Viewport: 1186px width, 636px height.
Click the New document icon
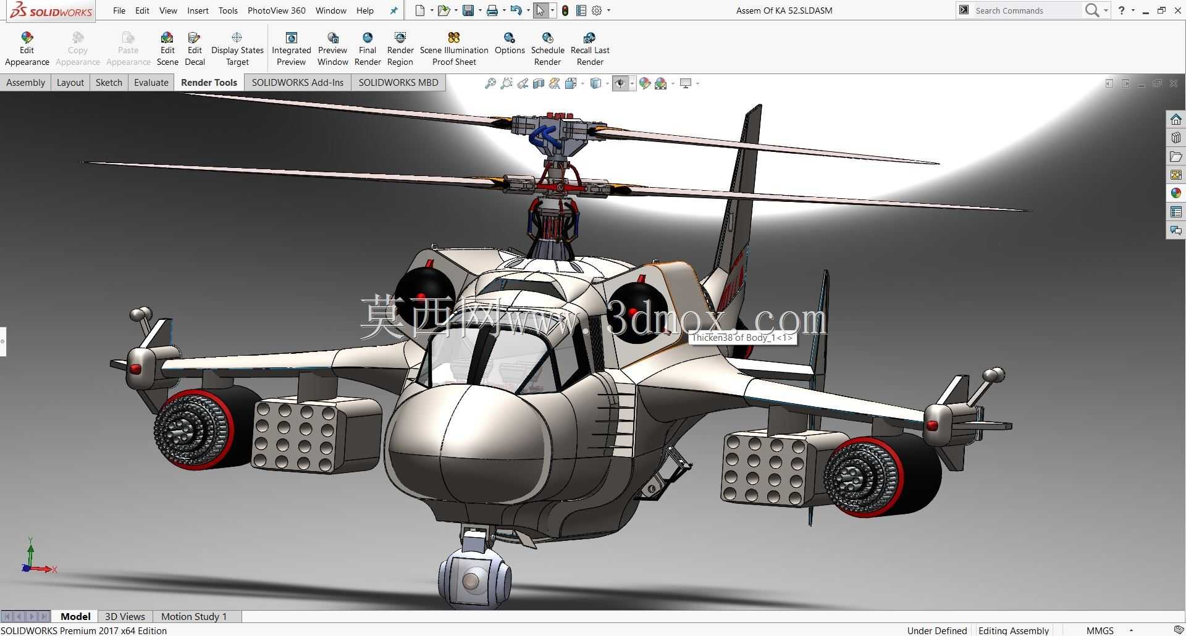point(420,10)
